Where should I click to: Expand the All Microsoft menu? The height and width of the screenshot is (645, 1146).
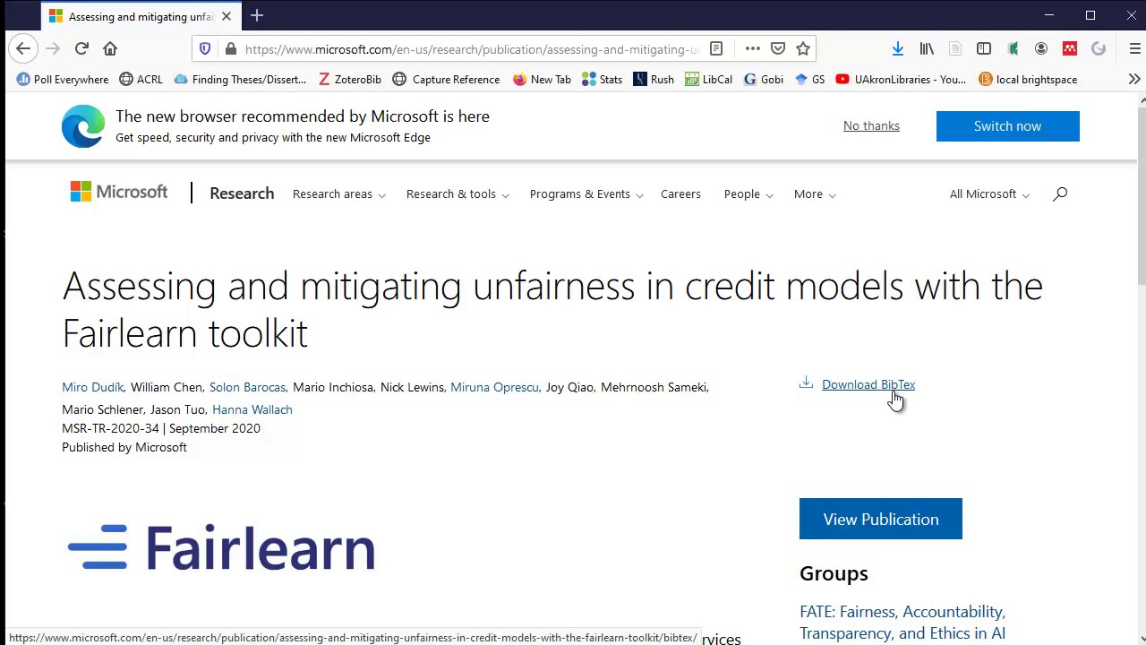pyautogui.click(x=989, y=193)
